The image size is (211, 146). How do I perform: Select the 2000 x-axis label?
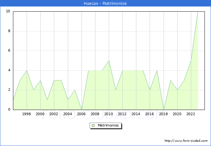40,114
